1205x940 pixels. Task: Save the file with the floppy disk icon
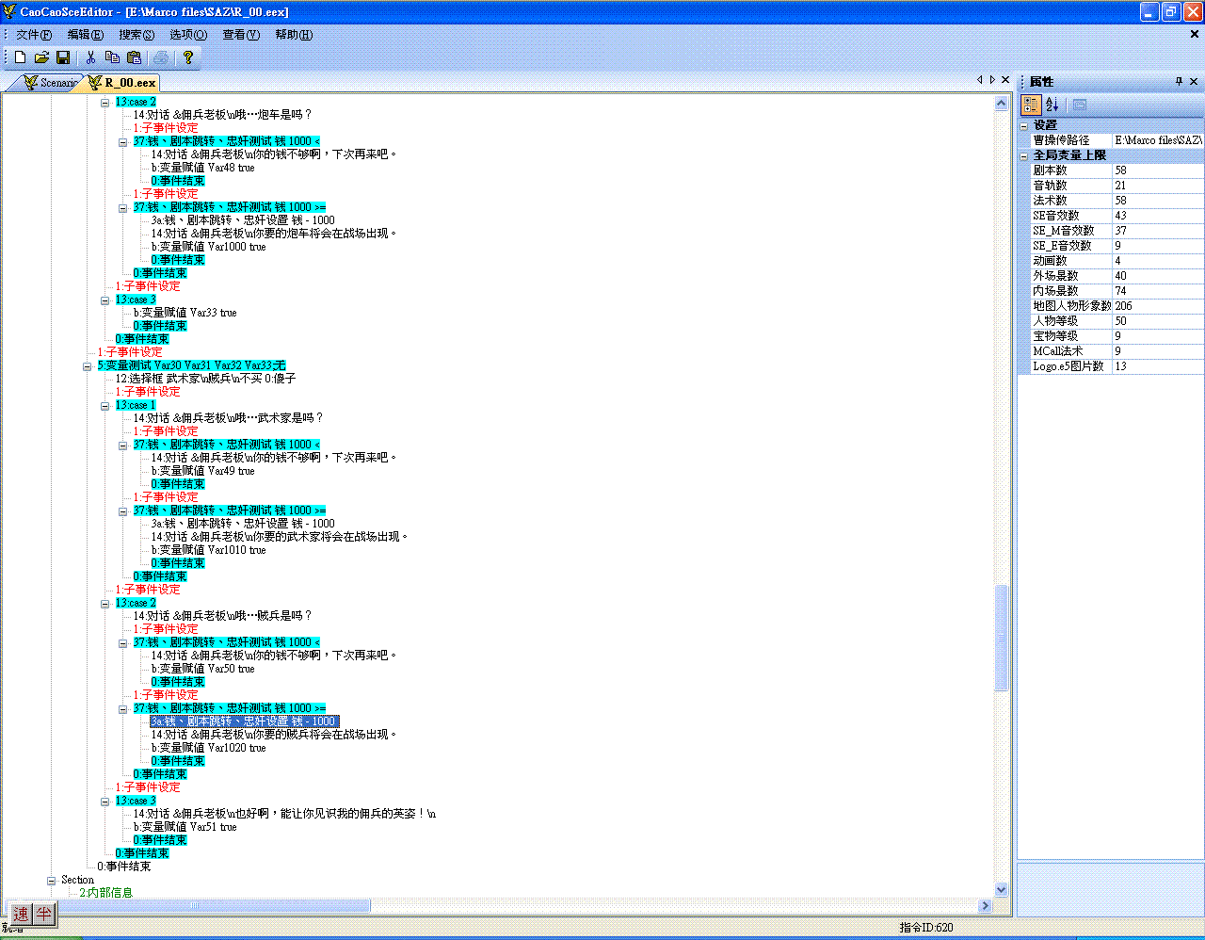63,57
